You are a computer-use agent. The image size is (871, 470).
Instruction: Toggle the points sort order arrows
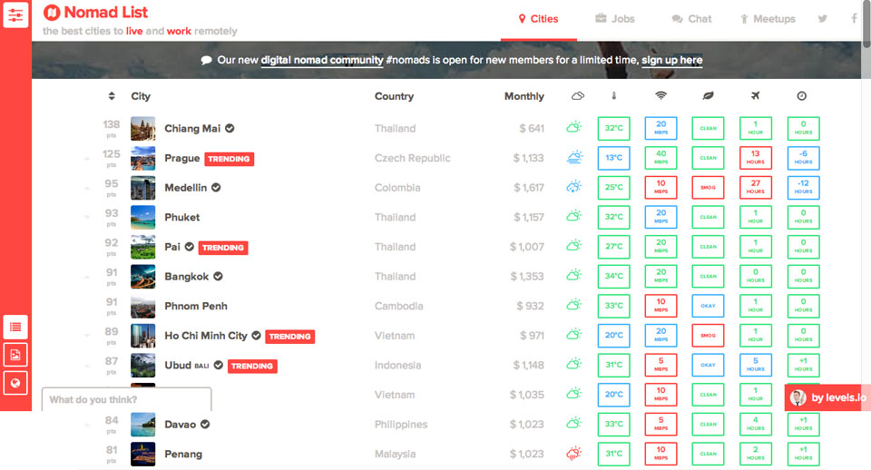pyautogui.click(x=112, y=96)
